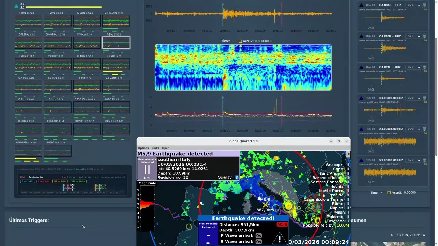Open the filter dropdown for XX.EQ002.00.HHZ

[413, 98]
